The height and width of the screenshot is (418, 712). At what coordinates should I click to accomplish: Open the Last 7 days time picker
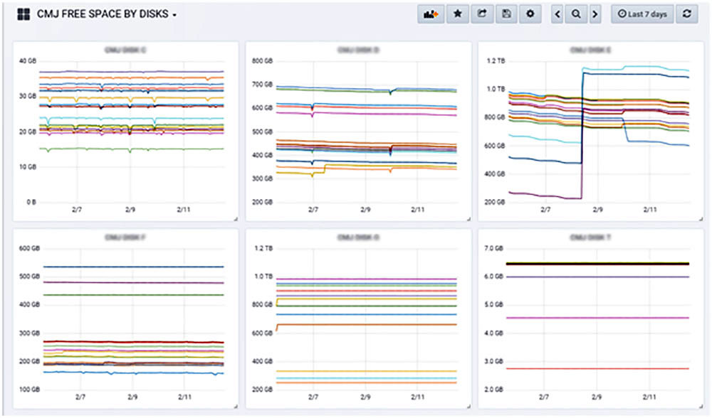[x=642, y=14]
